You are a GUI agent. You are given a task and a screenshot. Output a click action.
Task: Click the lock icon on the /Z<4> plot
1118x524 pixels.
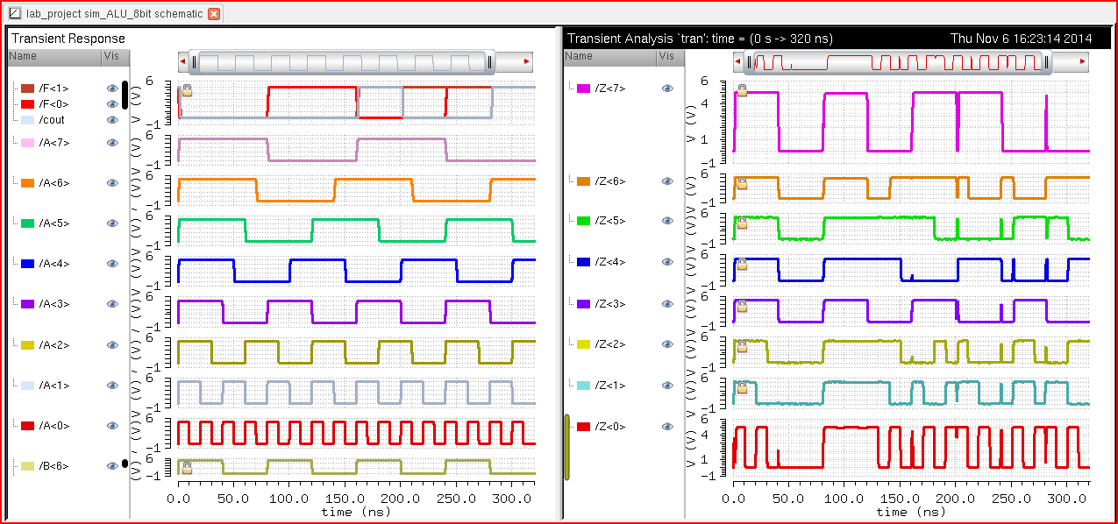[x=742, y=264]
